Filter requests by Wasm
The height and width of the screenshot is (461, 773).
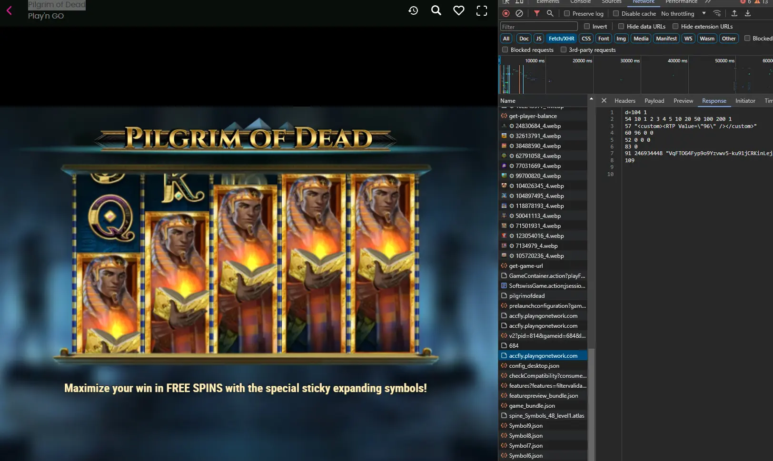point(707,39)
